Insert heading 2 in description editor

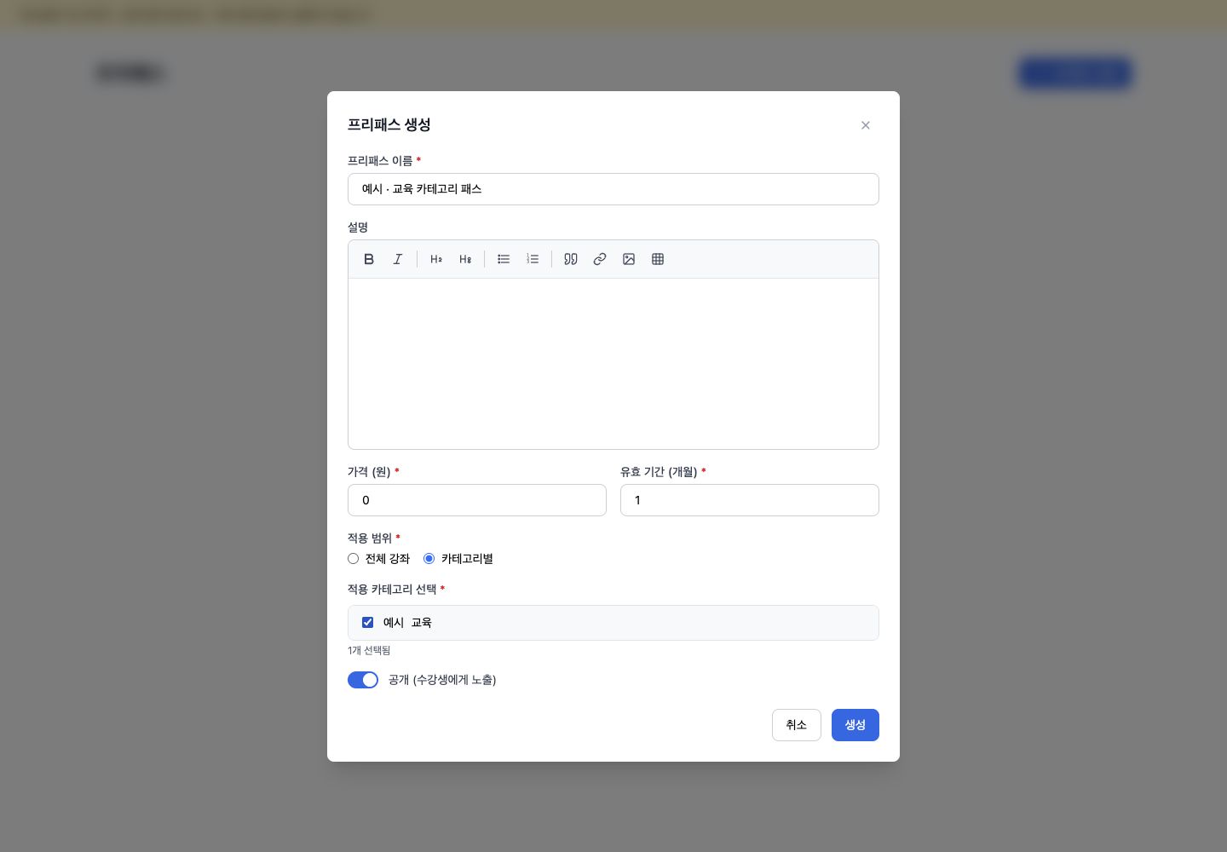(436, 259)
